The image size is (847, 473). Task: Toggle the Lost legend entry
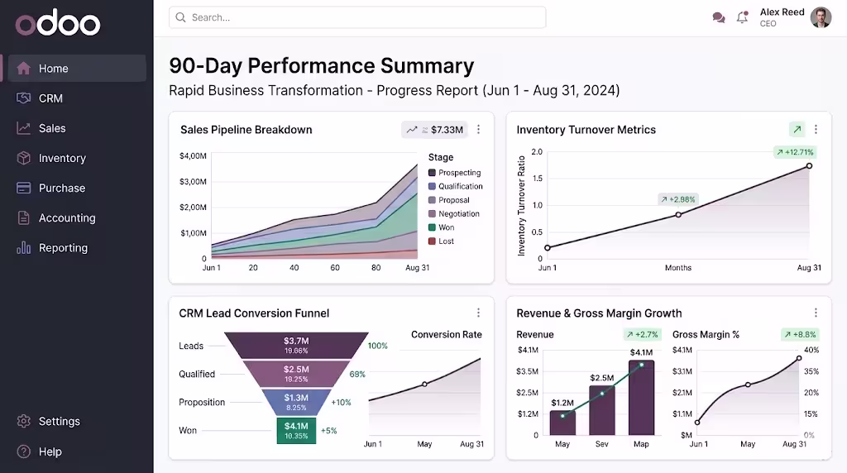tap(441, 241)
